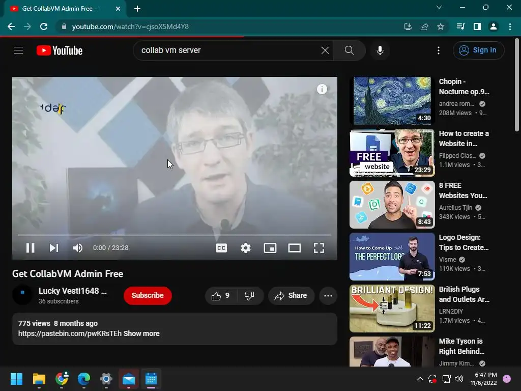
Task: Close the Get CollabVM Admin Free tab
Action: 118,9
